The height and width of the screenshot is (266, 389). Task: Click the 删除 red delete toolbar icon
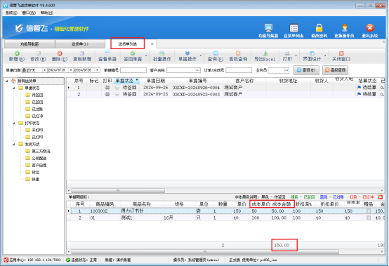pyautogui.click(x=60, y=53)
